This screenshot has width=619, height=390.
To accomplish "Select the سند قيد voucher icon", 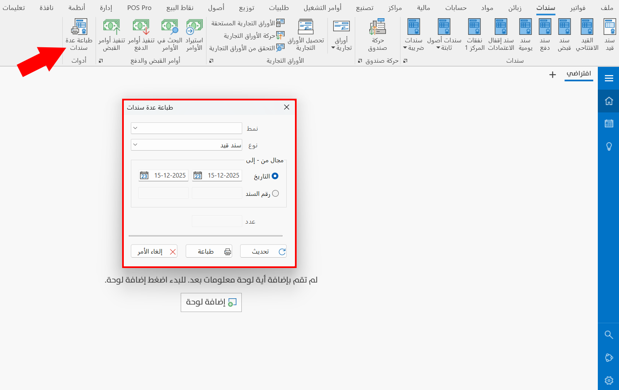I will pyautogui.click(x=609, y=33).
